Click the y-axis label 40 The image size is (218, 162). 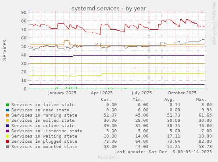coord(24,55)
